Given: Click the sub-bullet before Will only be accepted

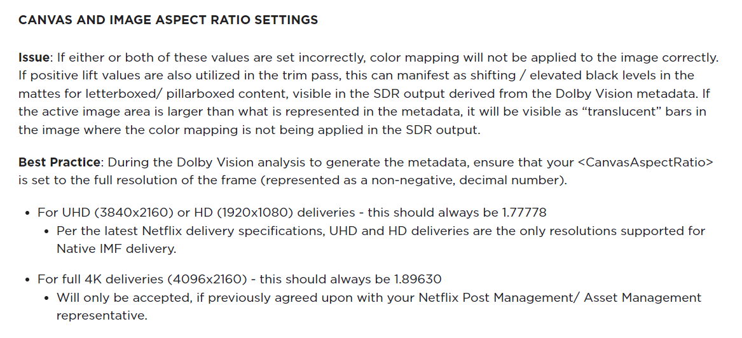Looking at the screenshot, I should pos(47,297).
